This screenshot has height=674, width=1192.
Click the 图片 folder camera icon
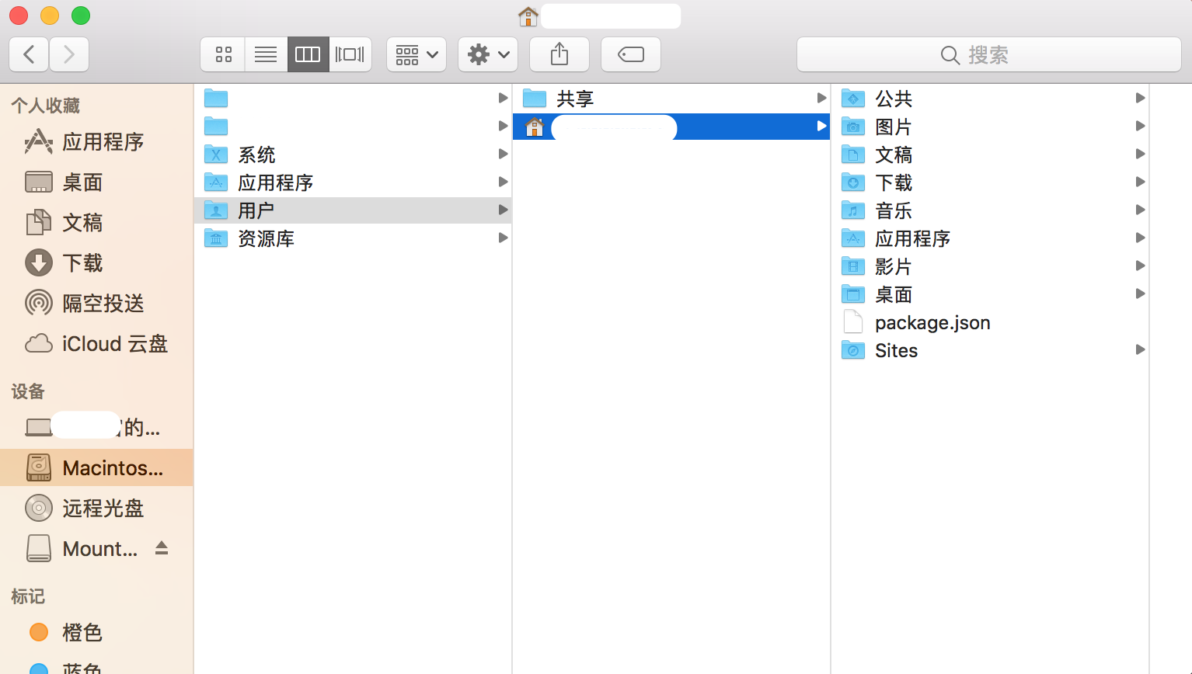tap(853, 127)
